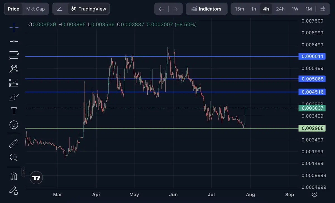Screen dimensions: 335x203
Task: Open the Fibonacci retracement tool
Action: pyautogui.click(x=14, y=55)
